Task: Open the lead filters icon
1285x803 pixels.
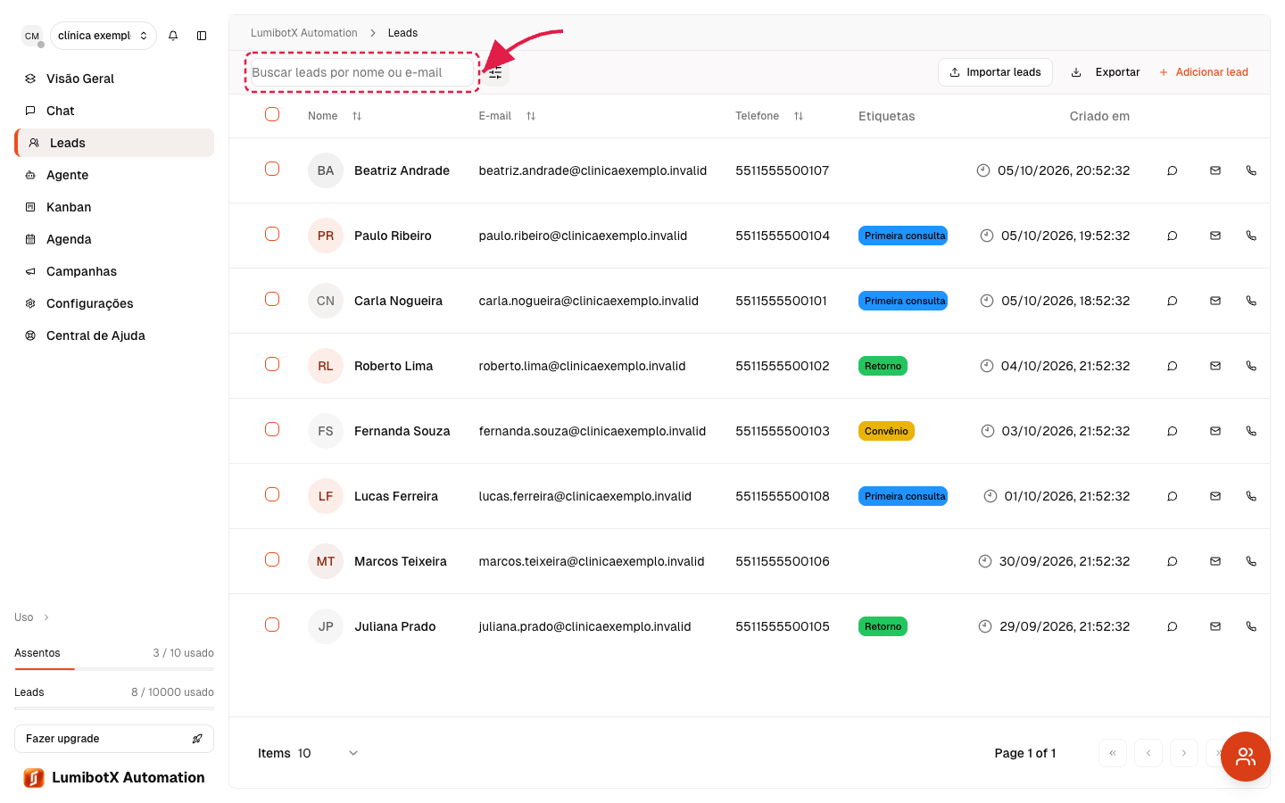Action: point(495,73)
